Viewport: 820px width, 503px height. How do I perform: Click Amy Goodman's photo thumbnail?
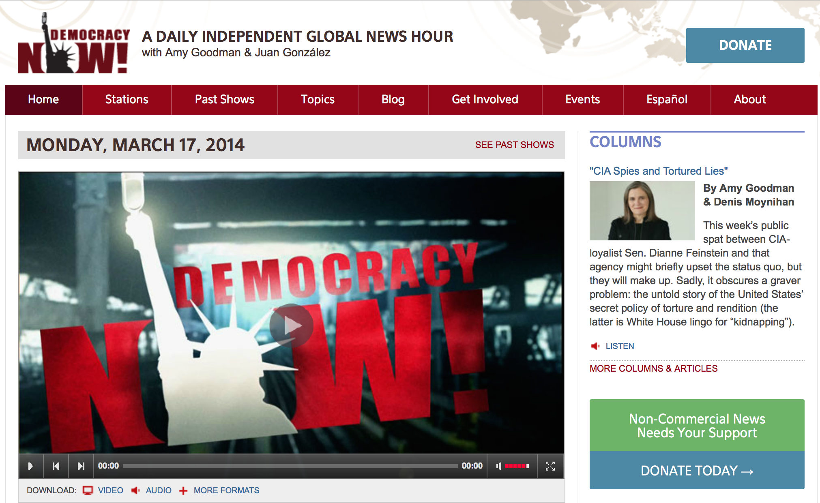point(642,211)
